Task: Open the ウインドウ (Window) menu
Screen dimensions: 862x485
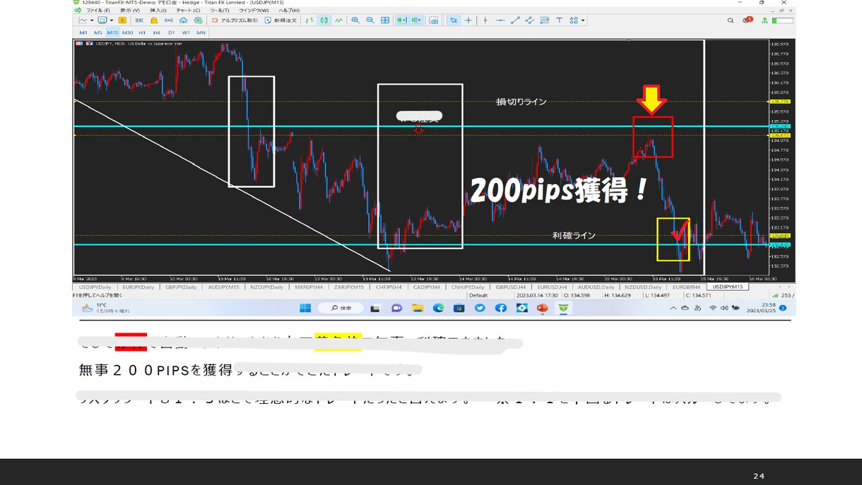Action: pyautogui.click(x=254, y=11)
